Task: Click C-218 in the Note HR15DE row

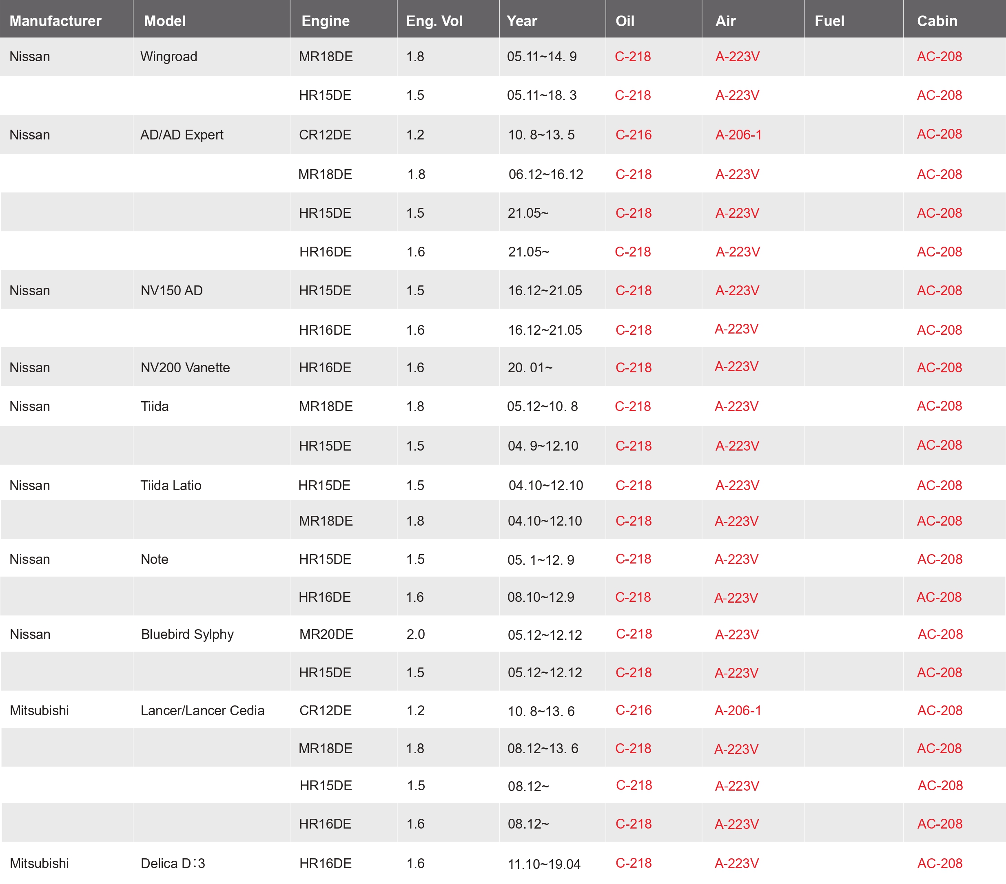Action: [634, 559]
